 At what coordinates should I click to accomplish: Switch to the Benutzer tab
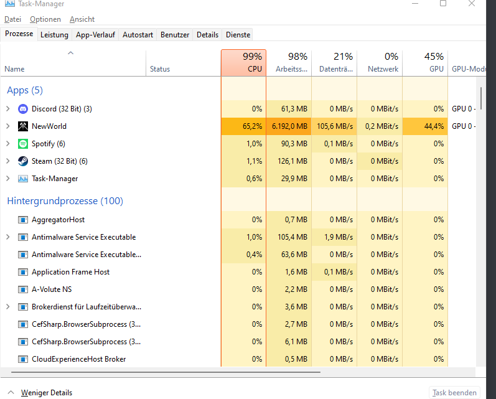175,35
